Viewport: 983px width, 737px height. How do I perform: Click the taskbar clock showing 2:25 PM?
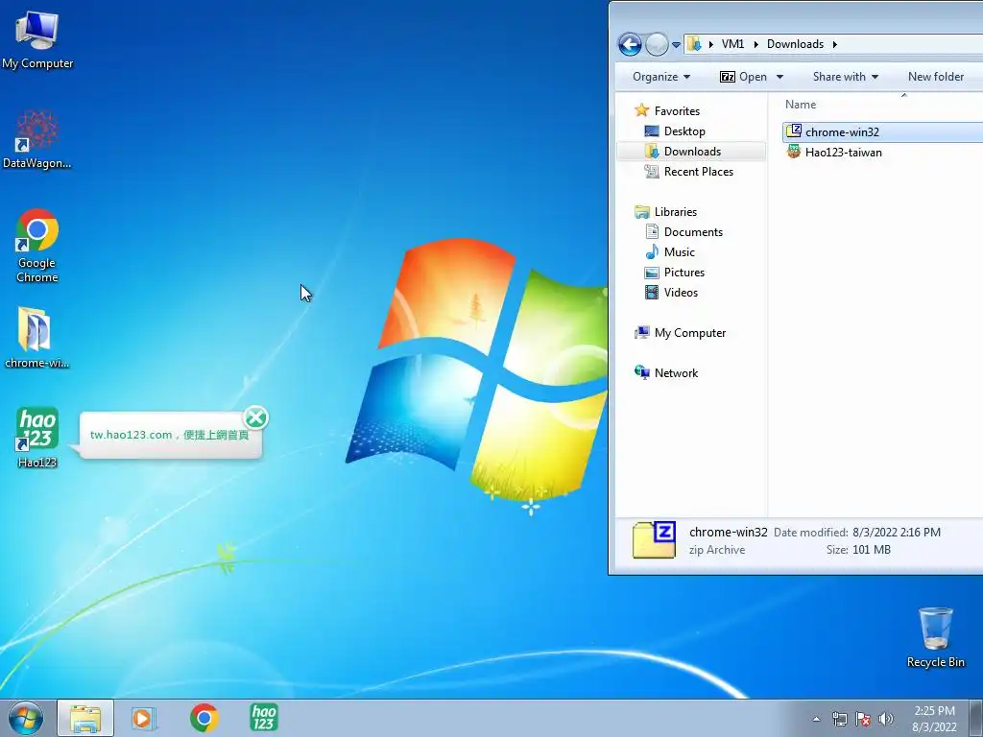tap(934, 719)
